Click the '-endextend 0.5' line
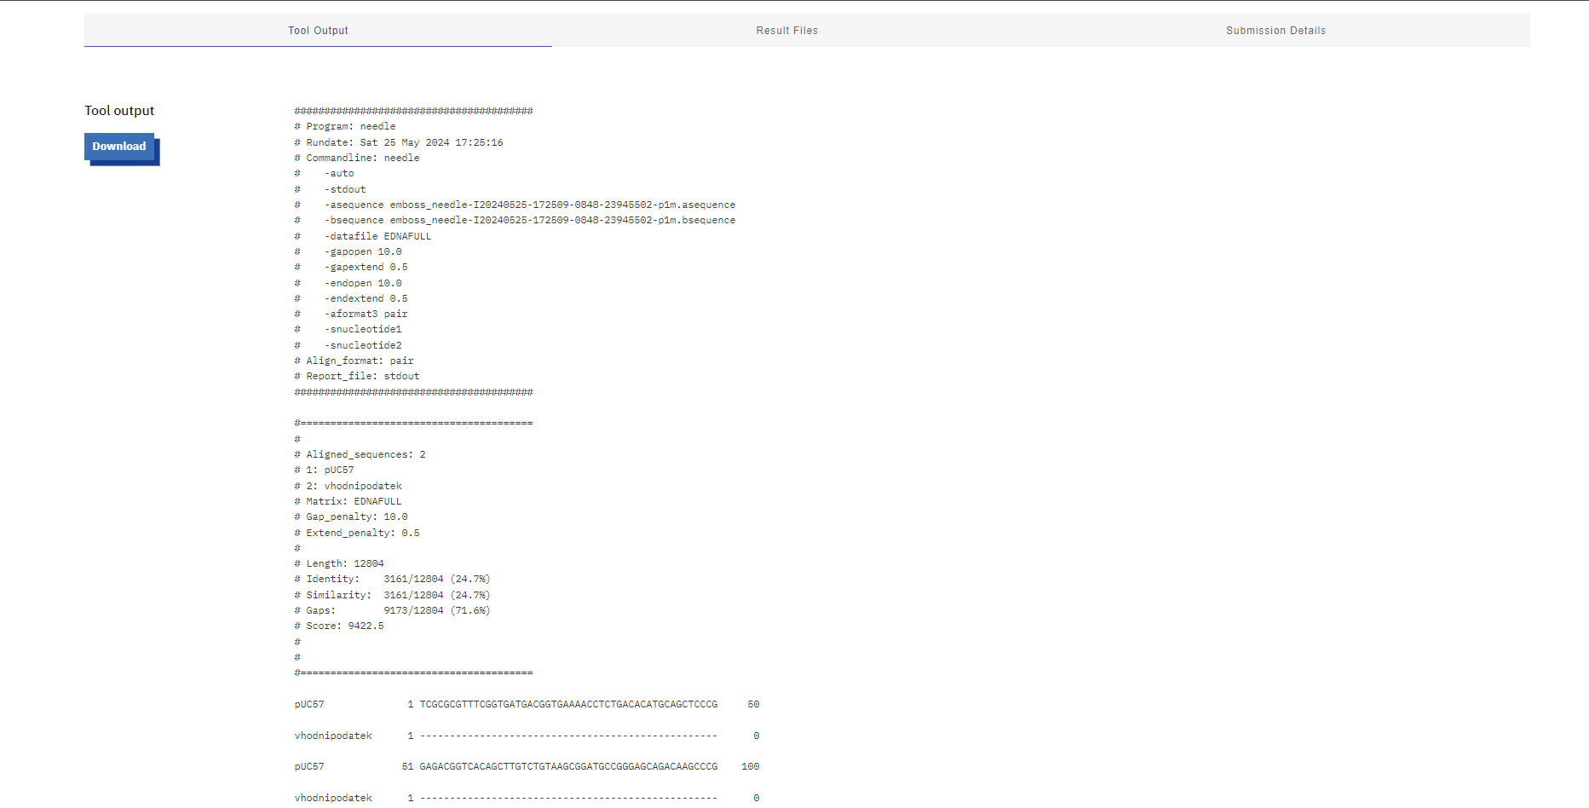 point(351,298)
